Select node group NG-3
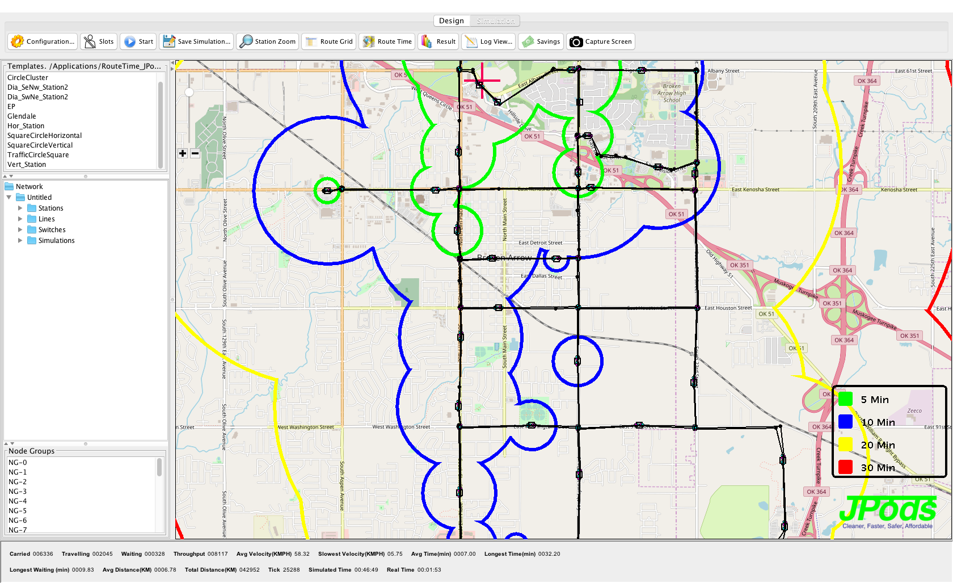 point(18,492)
